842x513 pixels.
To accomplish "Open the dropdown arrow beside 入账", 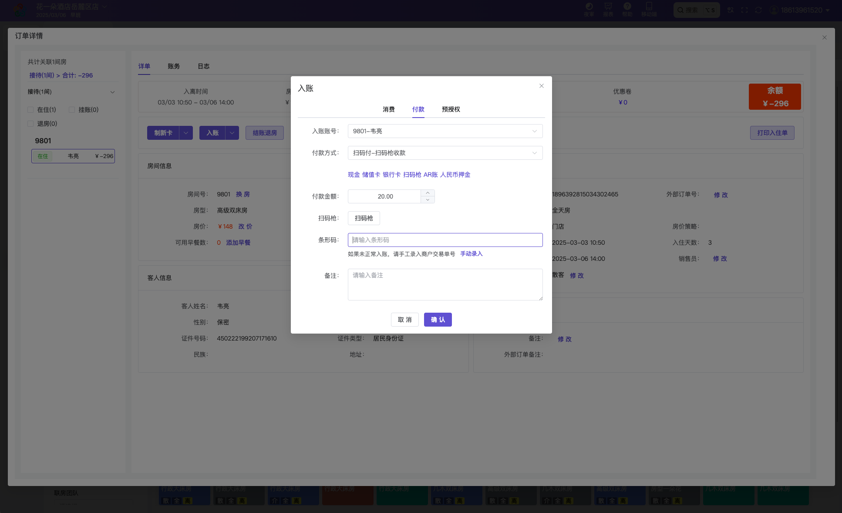I will (232, 133).
